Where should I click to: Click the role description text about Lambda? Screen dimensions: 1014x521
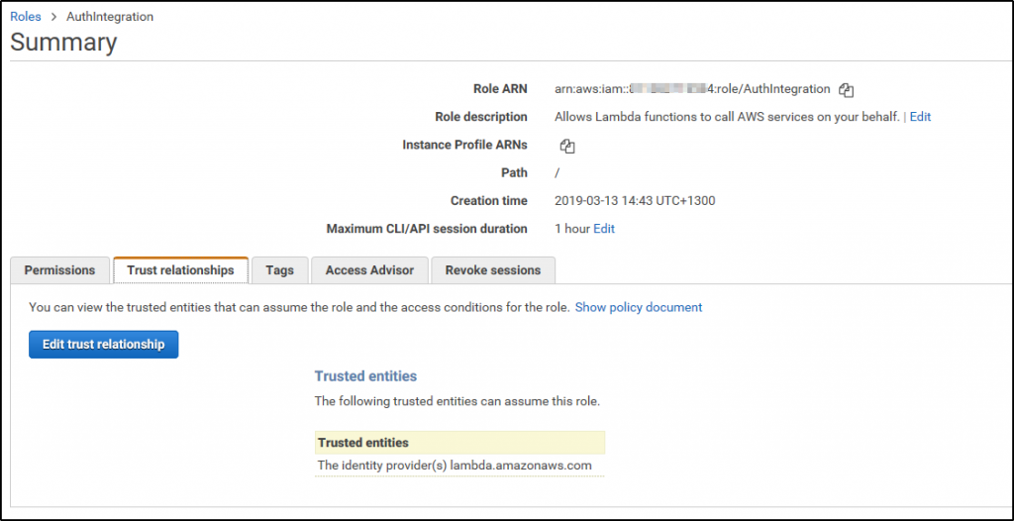pyautogui.click(x=727, y=117)
